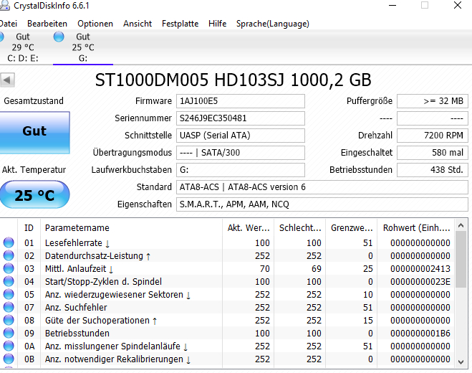
Task: Click the Übertragungsmodus field SATA/300
Action: (240, 153)
